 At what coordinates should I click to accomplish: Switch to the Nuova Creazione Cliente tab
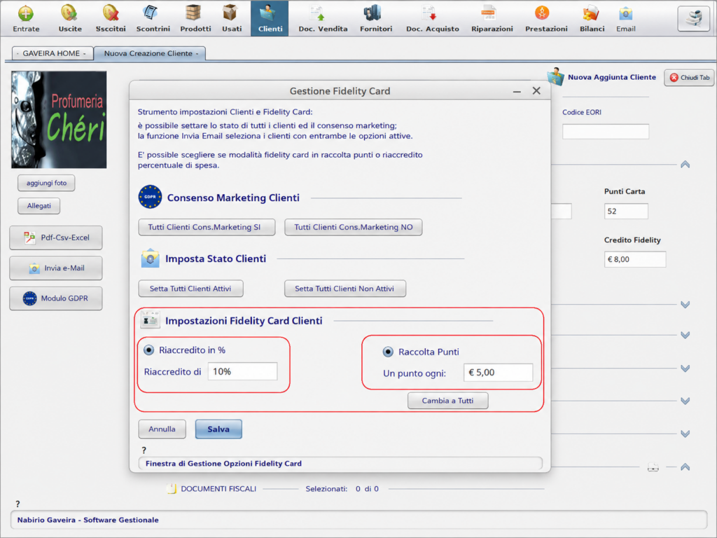coord(150,53)
